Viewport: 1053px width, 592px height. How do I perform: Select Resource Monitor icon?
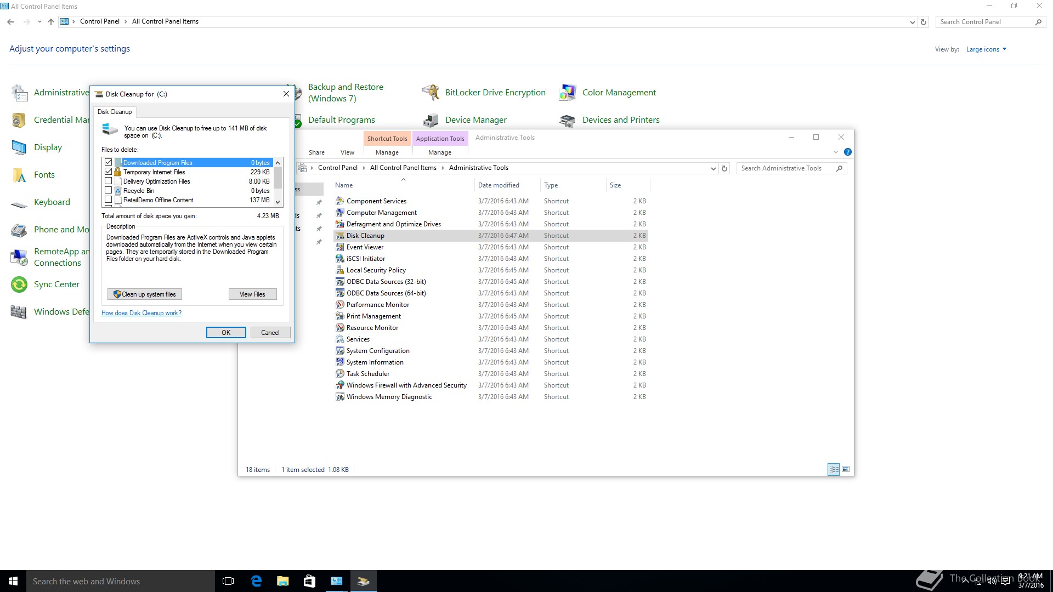click(340, 328)
